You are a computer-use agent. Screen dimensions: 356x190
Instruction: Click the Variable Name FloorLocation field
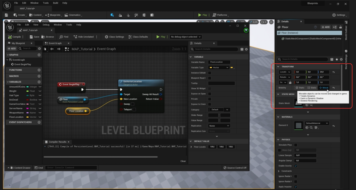pos(219,62)
